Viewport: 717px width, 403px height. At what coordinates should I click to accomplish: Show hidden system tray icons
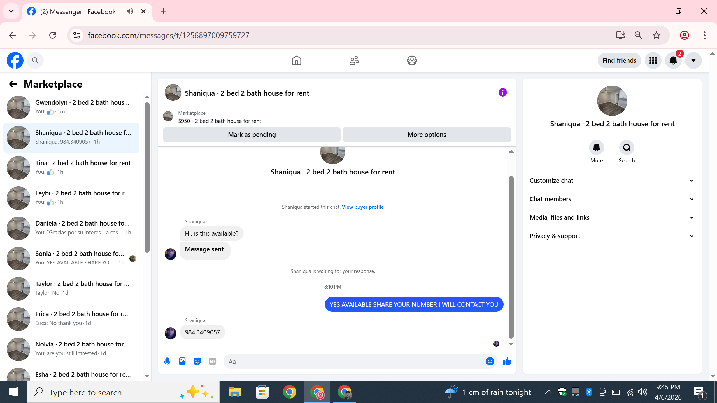pos(548,392)
